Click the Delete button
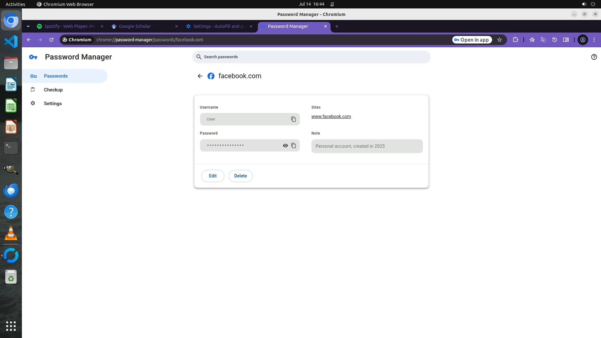 click(240, 176)
